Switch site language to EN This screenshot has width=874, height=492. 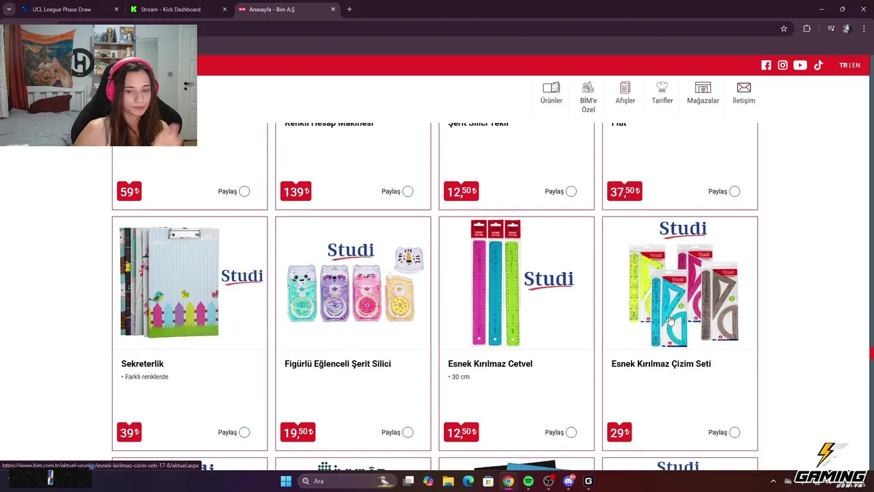tap(856, 66)
